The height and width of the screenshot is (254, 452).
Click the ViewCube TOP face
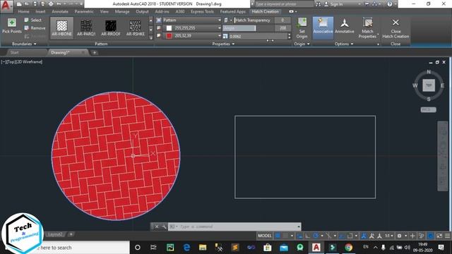point(429,85)
